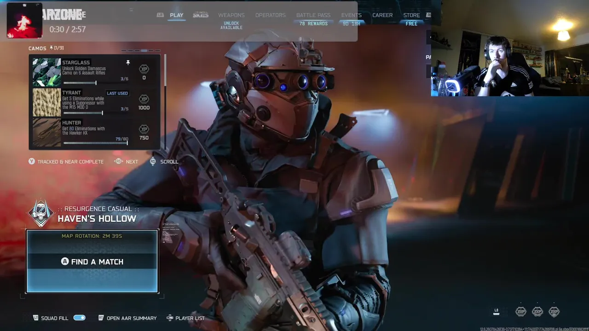This screenshot has height=331, width=589.
Task: Click the UNLOCK AVAILABLE label under Weapons
Action: 231,25
